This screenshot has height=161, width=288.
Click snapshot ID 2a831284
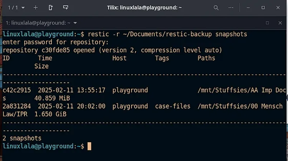pos(17,106)
